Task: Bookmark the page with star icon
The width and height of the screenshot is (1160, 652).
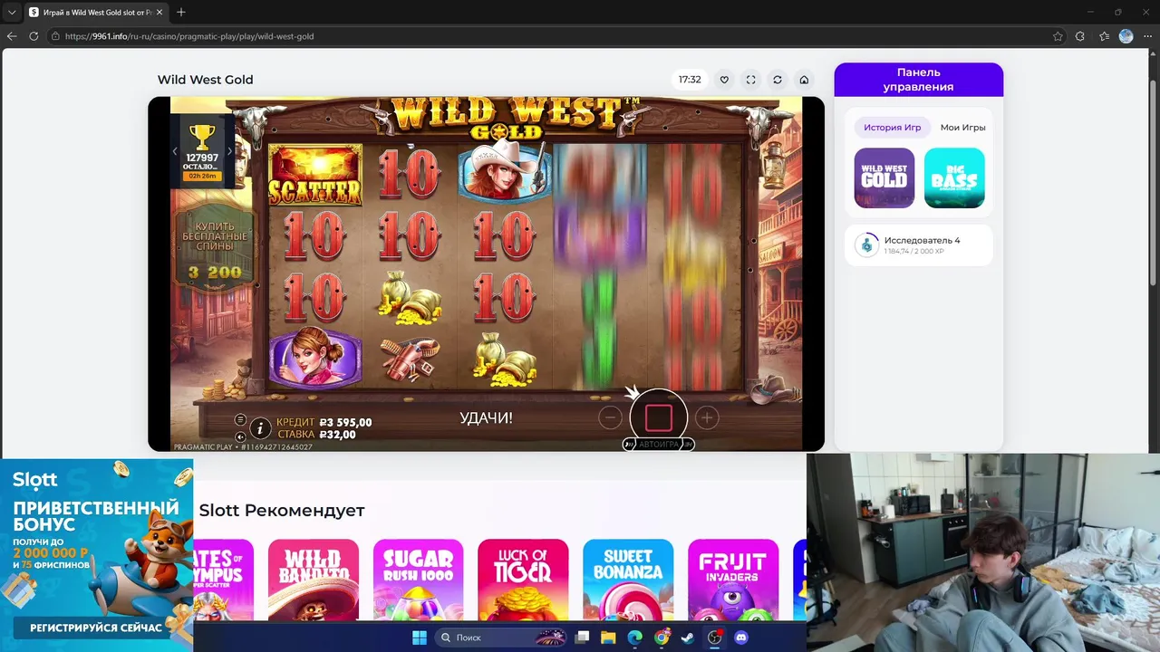Action: click(x=1058, y=36)
